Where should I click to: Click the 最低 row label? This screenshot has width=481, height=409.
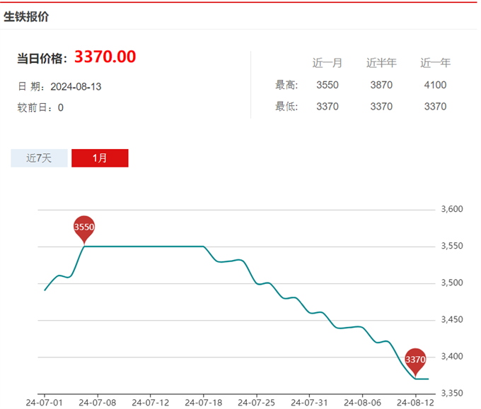coord(286,107)
